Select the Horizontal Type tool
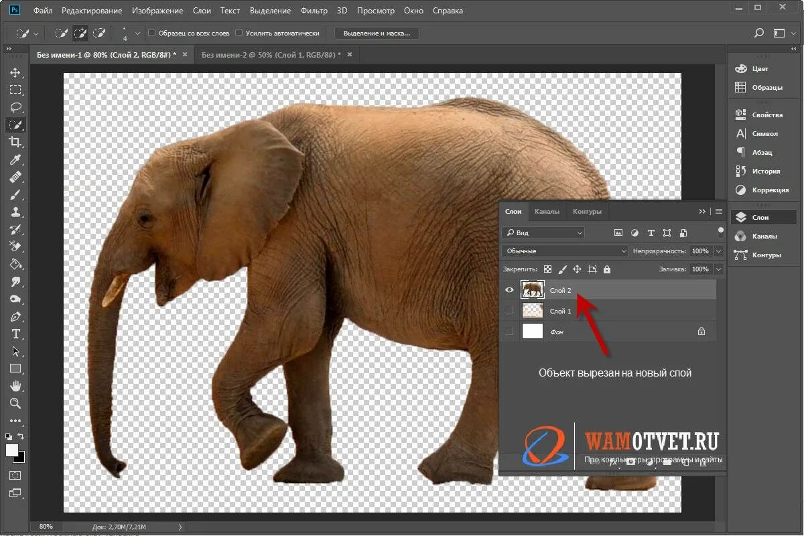 pos(15,334)
